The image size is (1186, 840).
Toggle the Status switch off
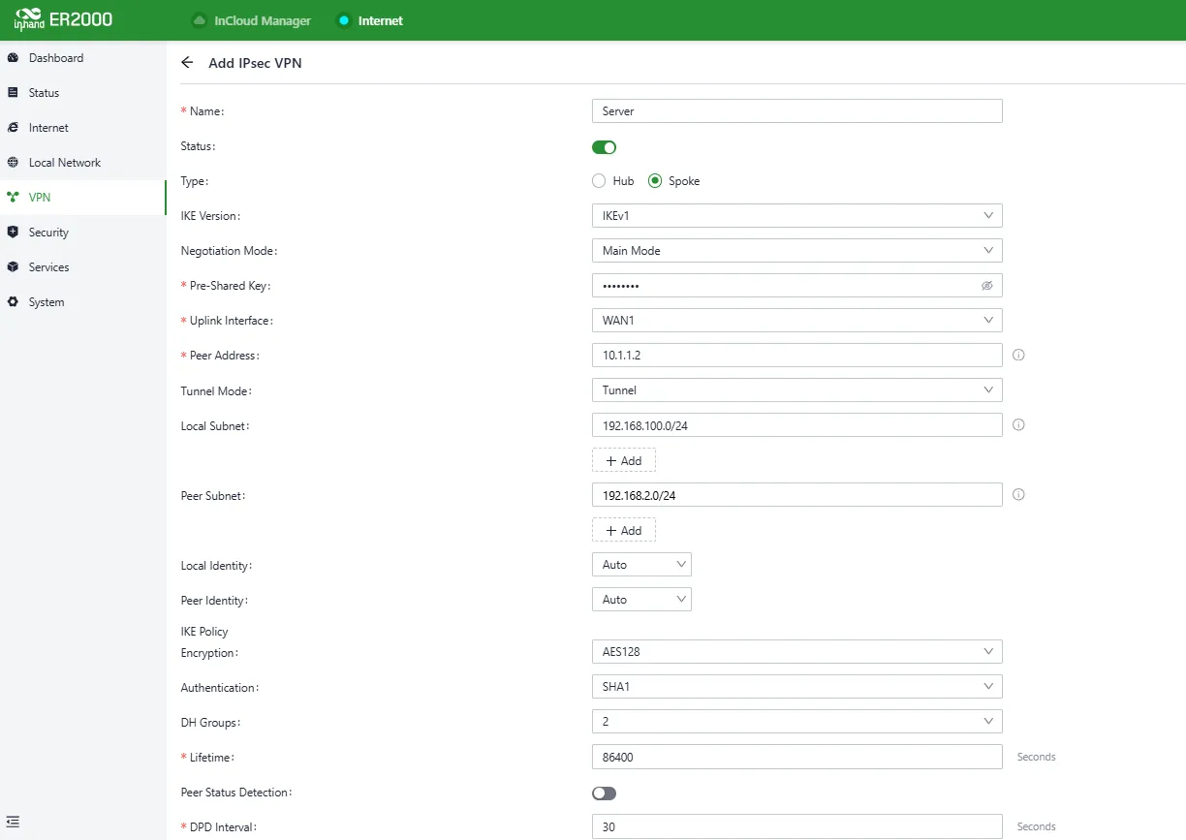click(x=604, y=147)
